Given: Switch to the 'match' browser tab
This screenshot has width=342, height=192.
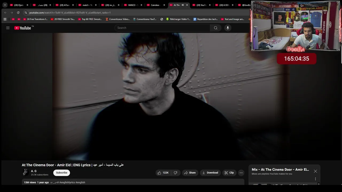Looking at the screenshot, I should click(87, 5).
